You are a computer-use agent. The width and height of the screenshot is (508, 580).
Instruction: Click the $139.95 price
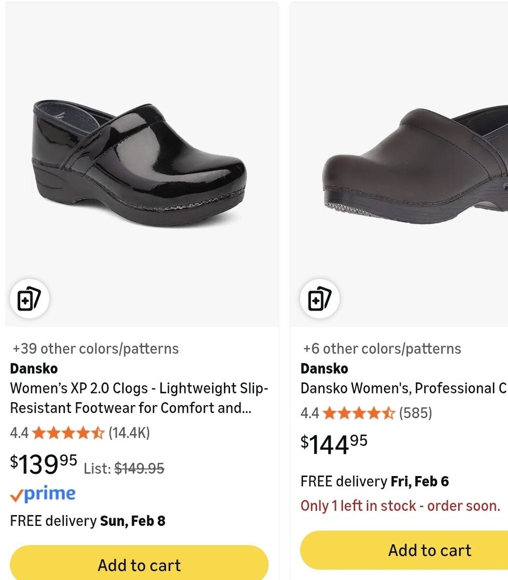pos(44,464)
